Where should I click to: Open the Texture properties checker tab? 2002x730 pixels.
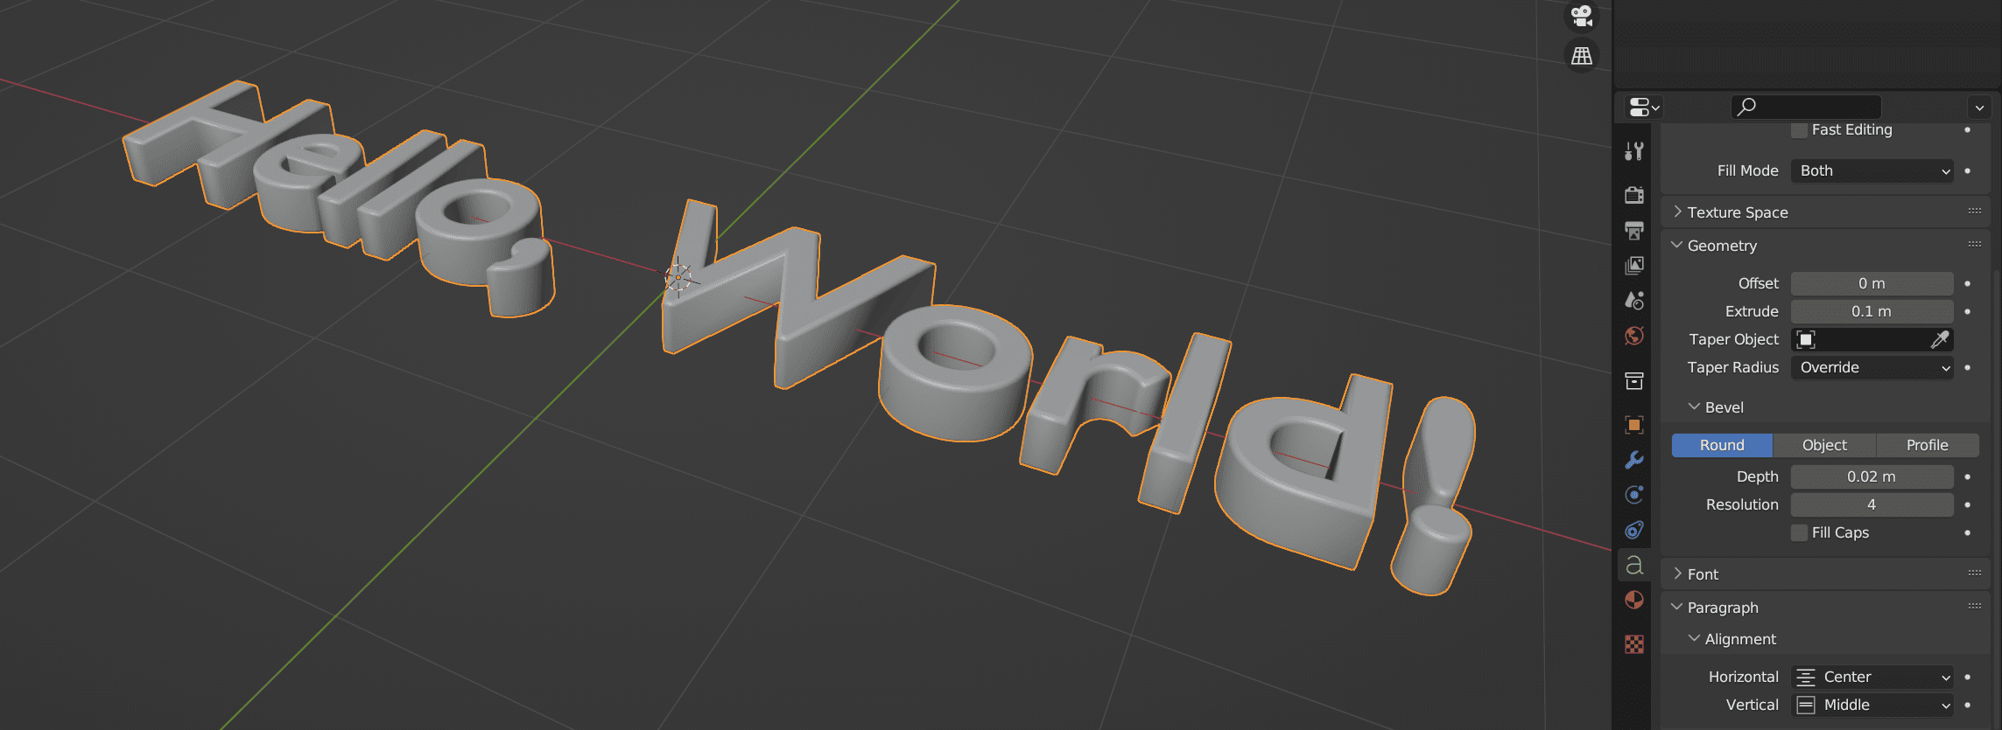(1633, 644)
